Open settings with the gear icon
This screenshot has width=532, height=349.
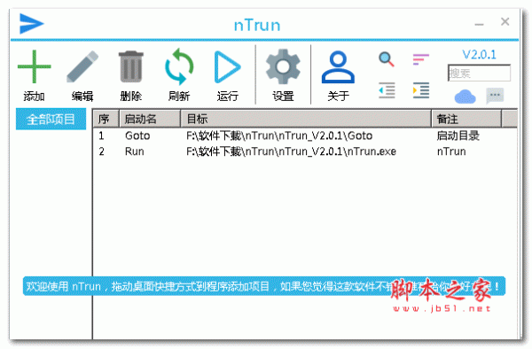click(x=283, y=66)
